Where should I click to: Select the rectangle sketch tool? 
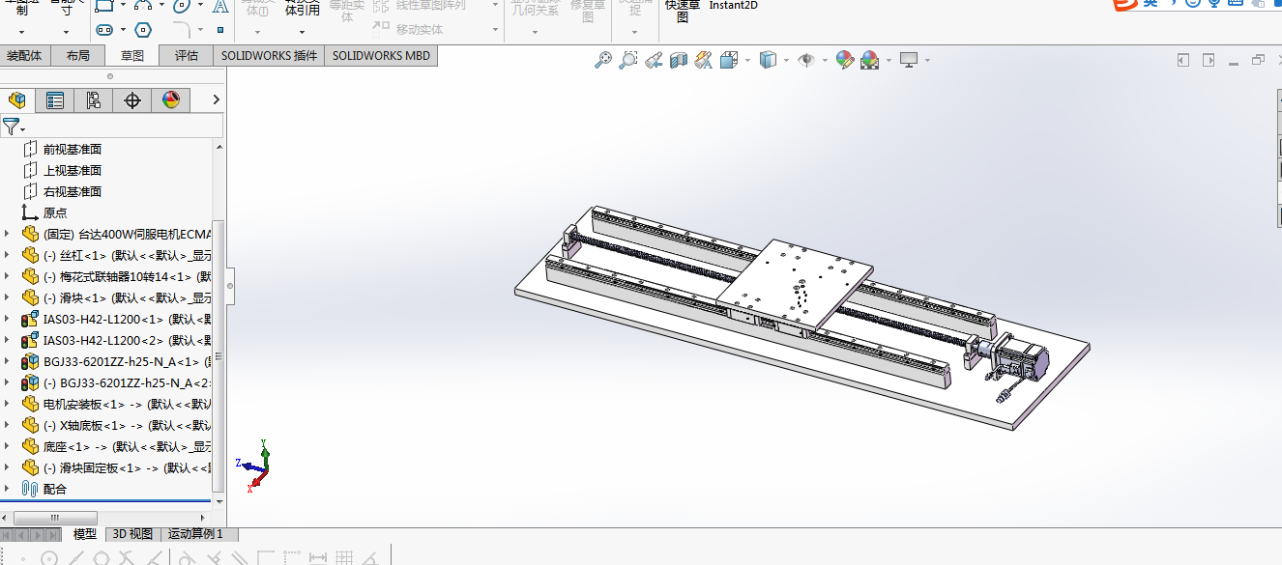(104, 6)
